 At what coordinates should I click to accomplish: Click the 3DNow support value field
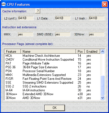tap(97, 34)
